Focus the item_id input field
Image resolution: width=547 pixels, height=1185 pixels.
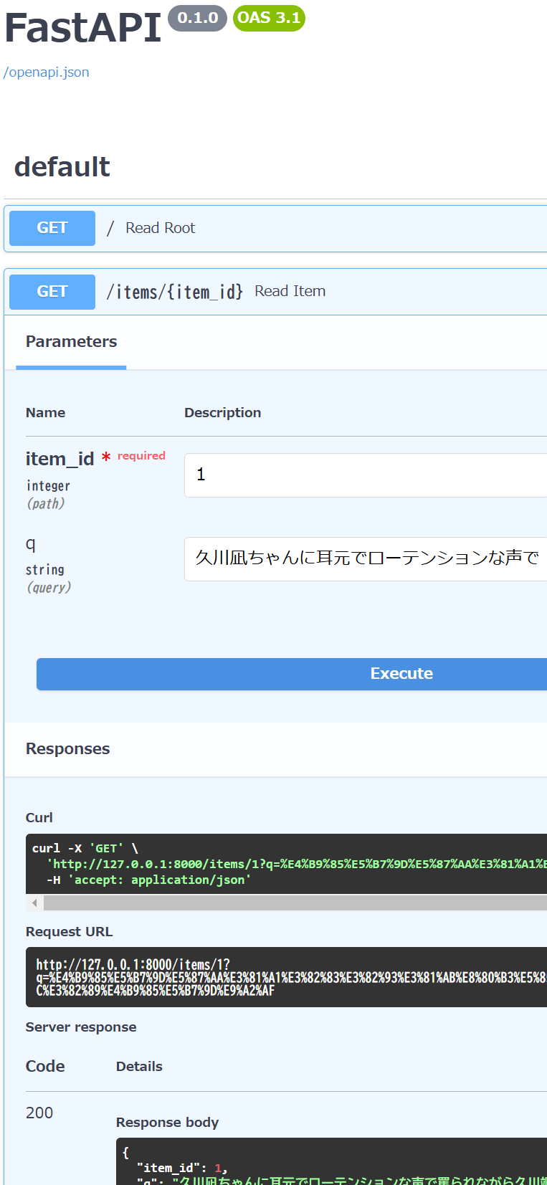coord(366,475)
